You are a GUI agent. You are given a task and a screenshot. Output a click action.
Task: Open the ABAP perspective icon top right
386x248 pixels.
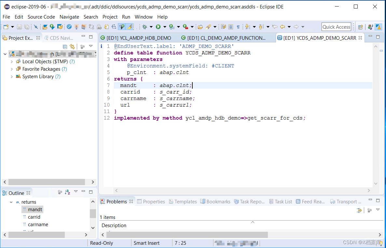(379, 27)
